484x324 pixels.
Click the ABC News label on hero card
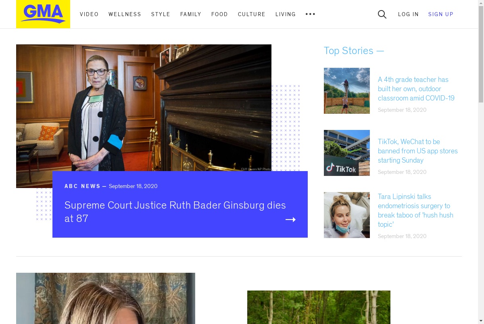pyautogui.click(x=83, y=186)
